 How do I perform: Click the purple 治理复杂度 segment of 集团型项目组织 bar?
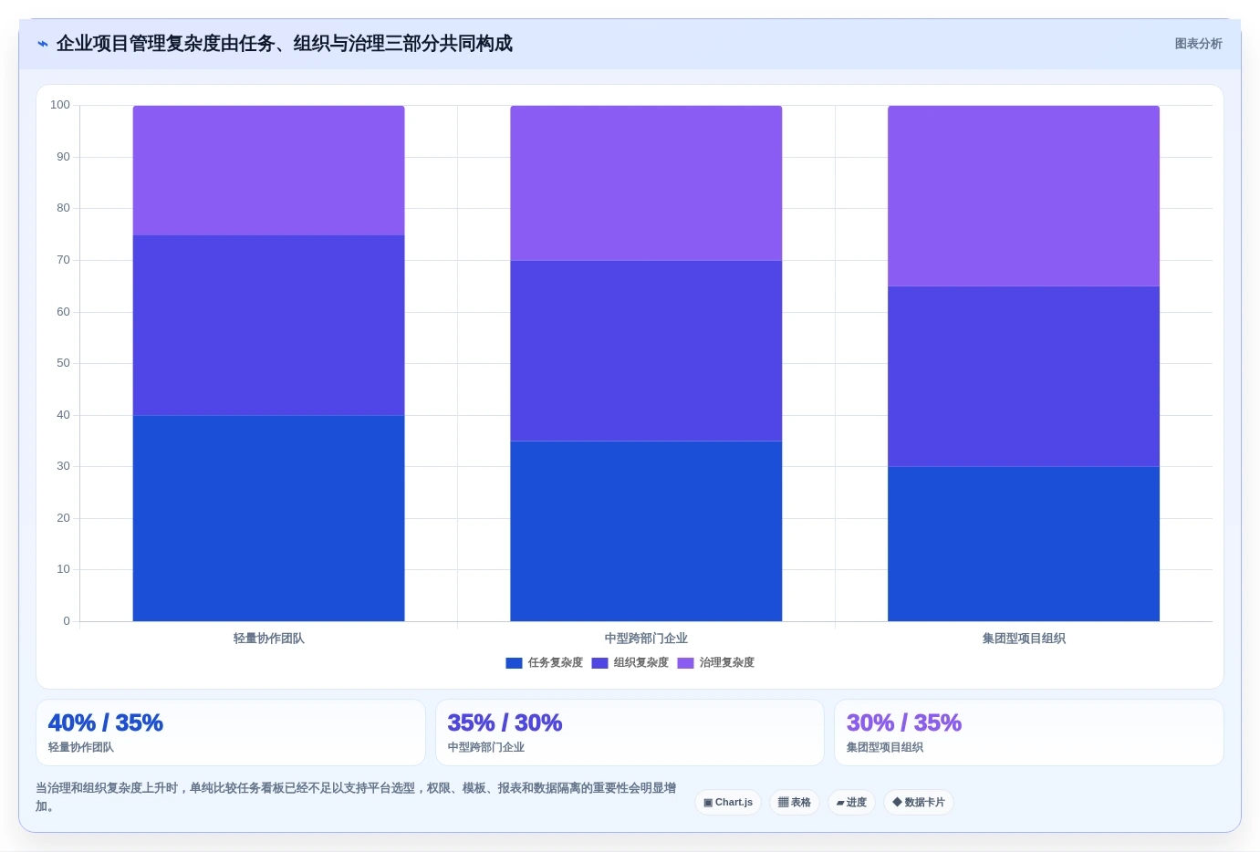pos(1024,196)
